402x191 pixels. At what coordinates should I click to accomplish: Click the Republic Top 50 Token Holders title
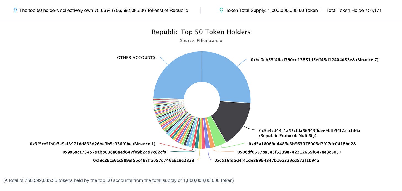pyautogui.click(x=201, y=32)
